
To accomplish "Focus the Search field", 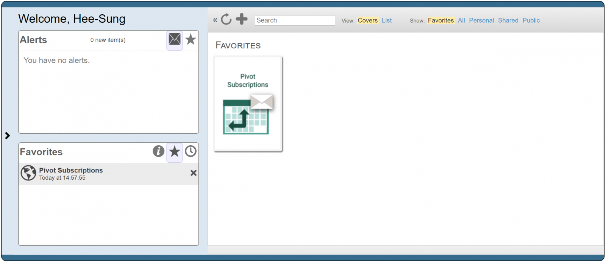I will [295, 20].
